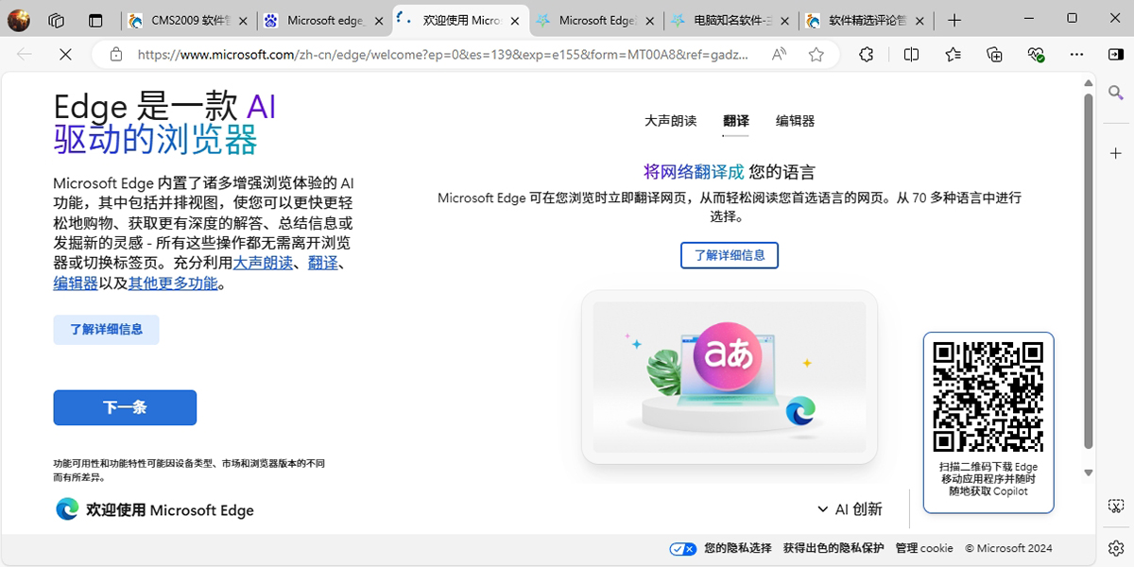Enable split screen view
Image resolution: width=1134 pixels, height=567 pixels.
(911, 55)
